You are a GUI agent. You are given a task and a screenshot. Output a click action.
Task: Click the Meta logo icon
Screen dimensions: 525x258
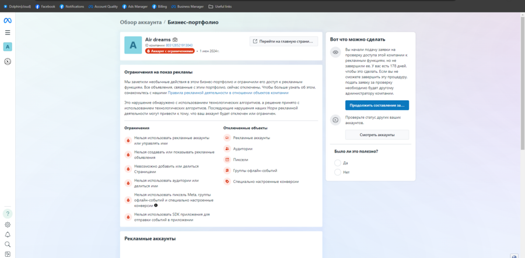(8, 20)
